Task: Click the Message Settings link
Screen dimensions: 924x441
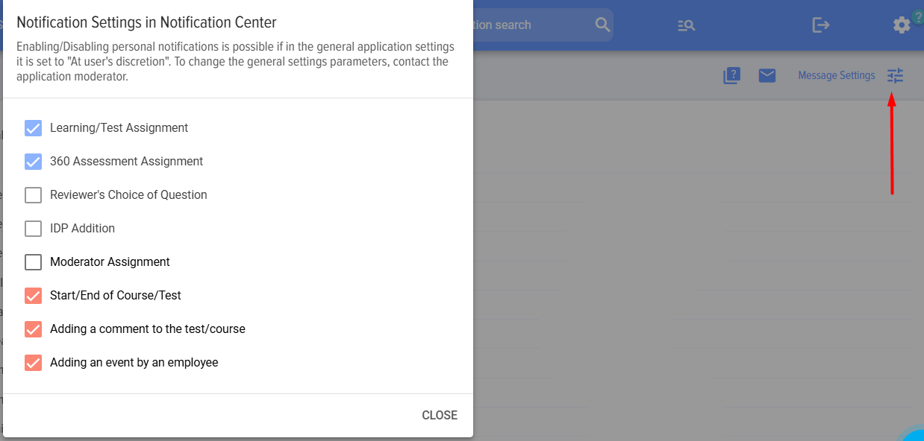Action: (x=836, y=75)
